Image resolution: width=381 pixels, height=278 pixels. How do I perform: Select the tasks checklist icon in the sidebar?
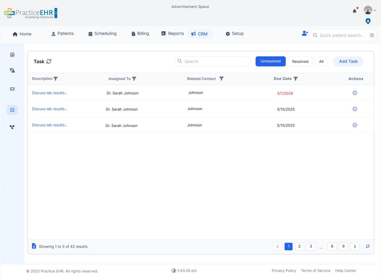coord(12,110)
